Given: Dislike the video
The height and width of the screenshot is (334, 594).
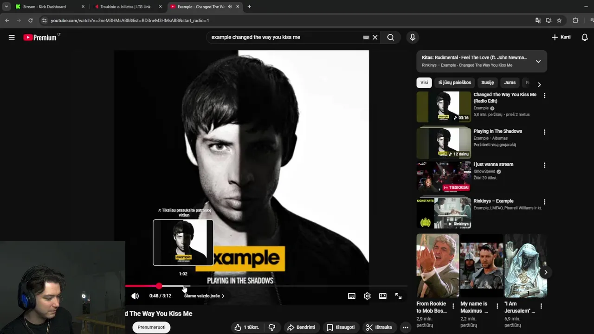Looking at the screenshot, I should pos(272,328).
